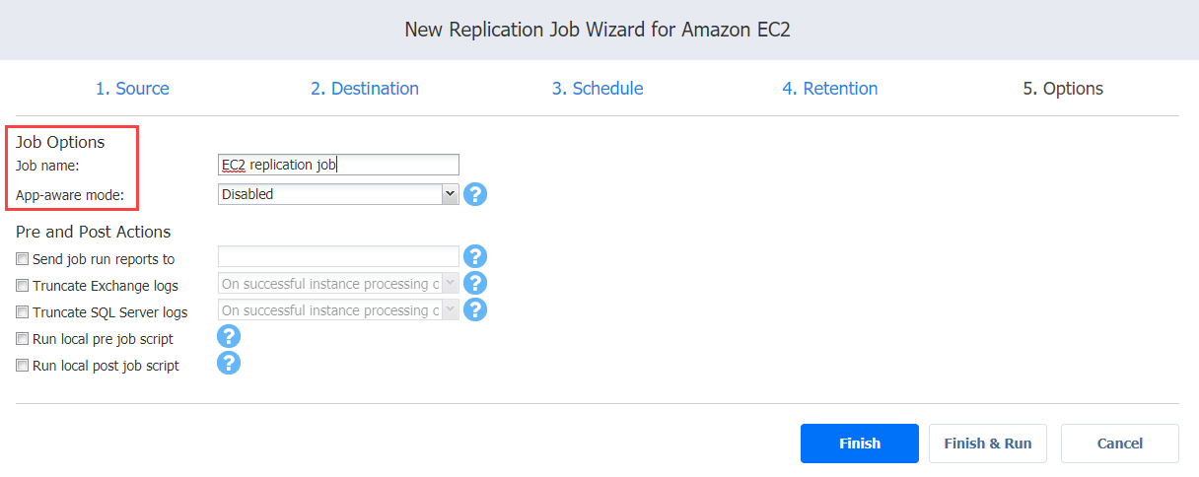Open Truncate Exchange logs condition dropdown

[x=338, y=284]
